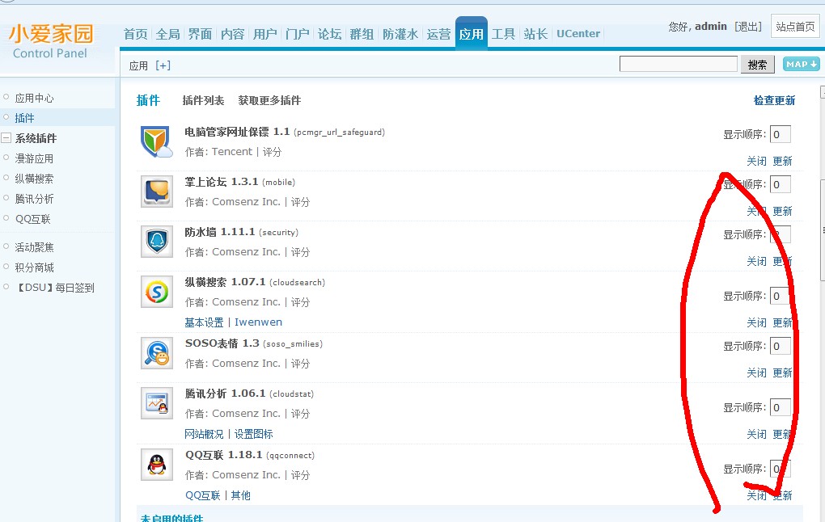
Task: Click 关闭 for SOSO表情 plugin
Action: (756, 373)
